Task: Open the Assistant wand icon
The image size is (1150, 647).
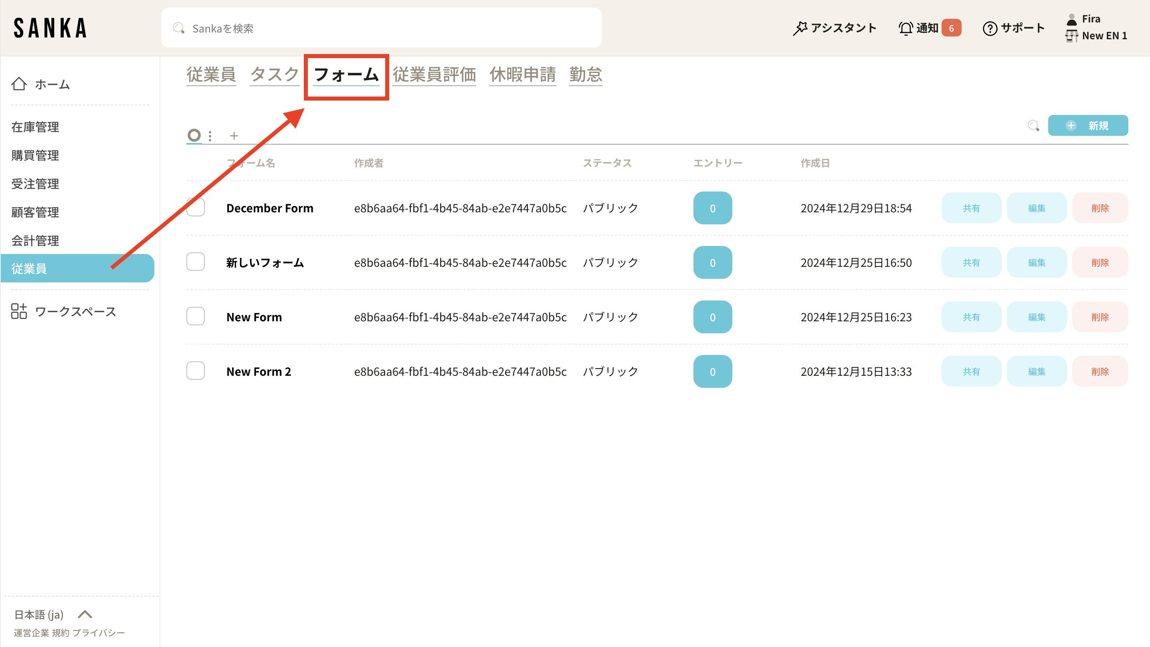Action: (x=800, y=28)
